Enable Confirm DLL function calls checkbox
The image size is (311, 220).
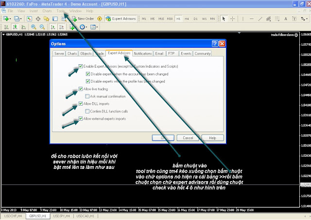coord(87,111)
